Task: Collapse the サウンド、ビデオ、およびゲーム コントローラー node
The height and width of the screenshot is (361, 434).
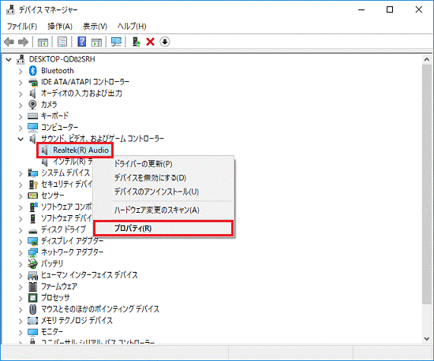Action: click(21, 139)
